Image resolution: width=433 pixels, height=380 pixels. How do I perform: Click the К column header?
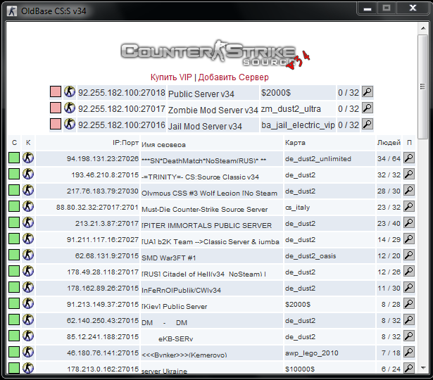coord(28,143)
